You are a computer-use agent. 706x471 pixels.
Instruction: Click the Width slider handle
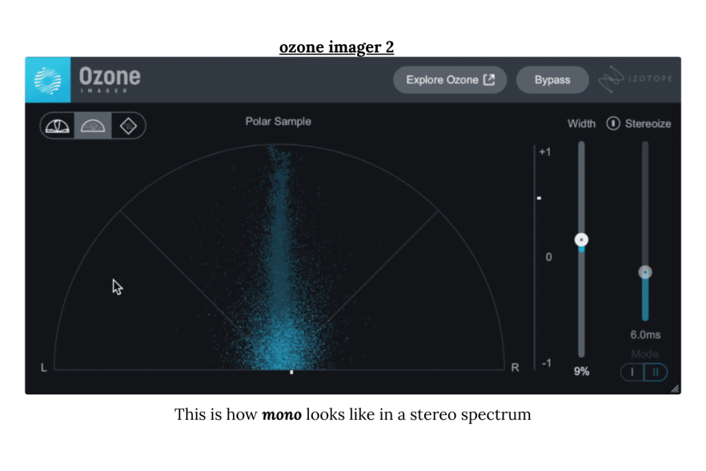click(x=581, y=239)
